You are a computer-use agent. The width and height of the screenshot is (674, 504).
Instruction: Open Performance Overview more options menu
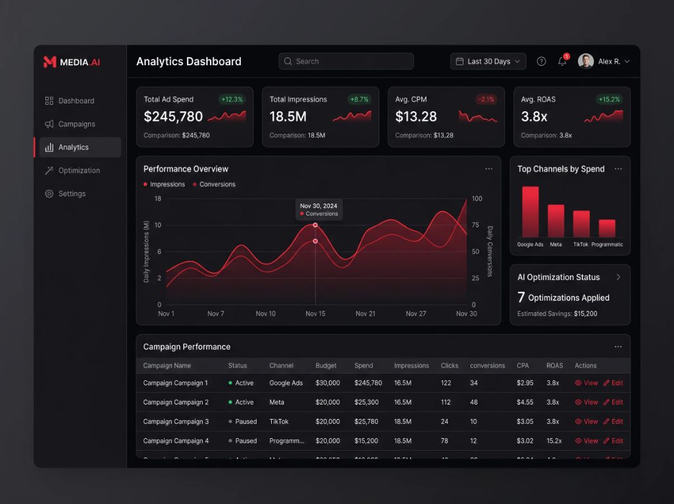(489, 169)
